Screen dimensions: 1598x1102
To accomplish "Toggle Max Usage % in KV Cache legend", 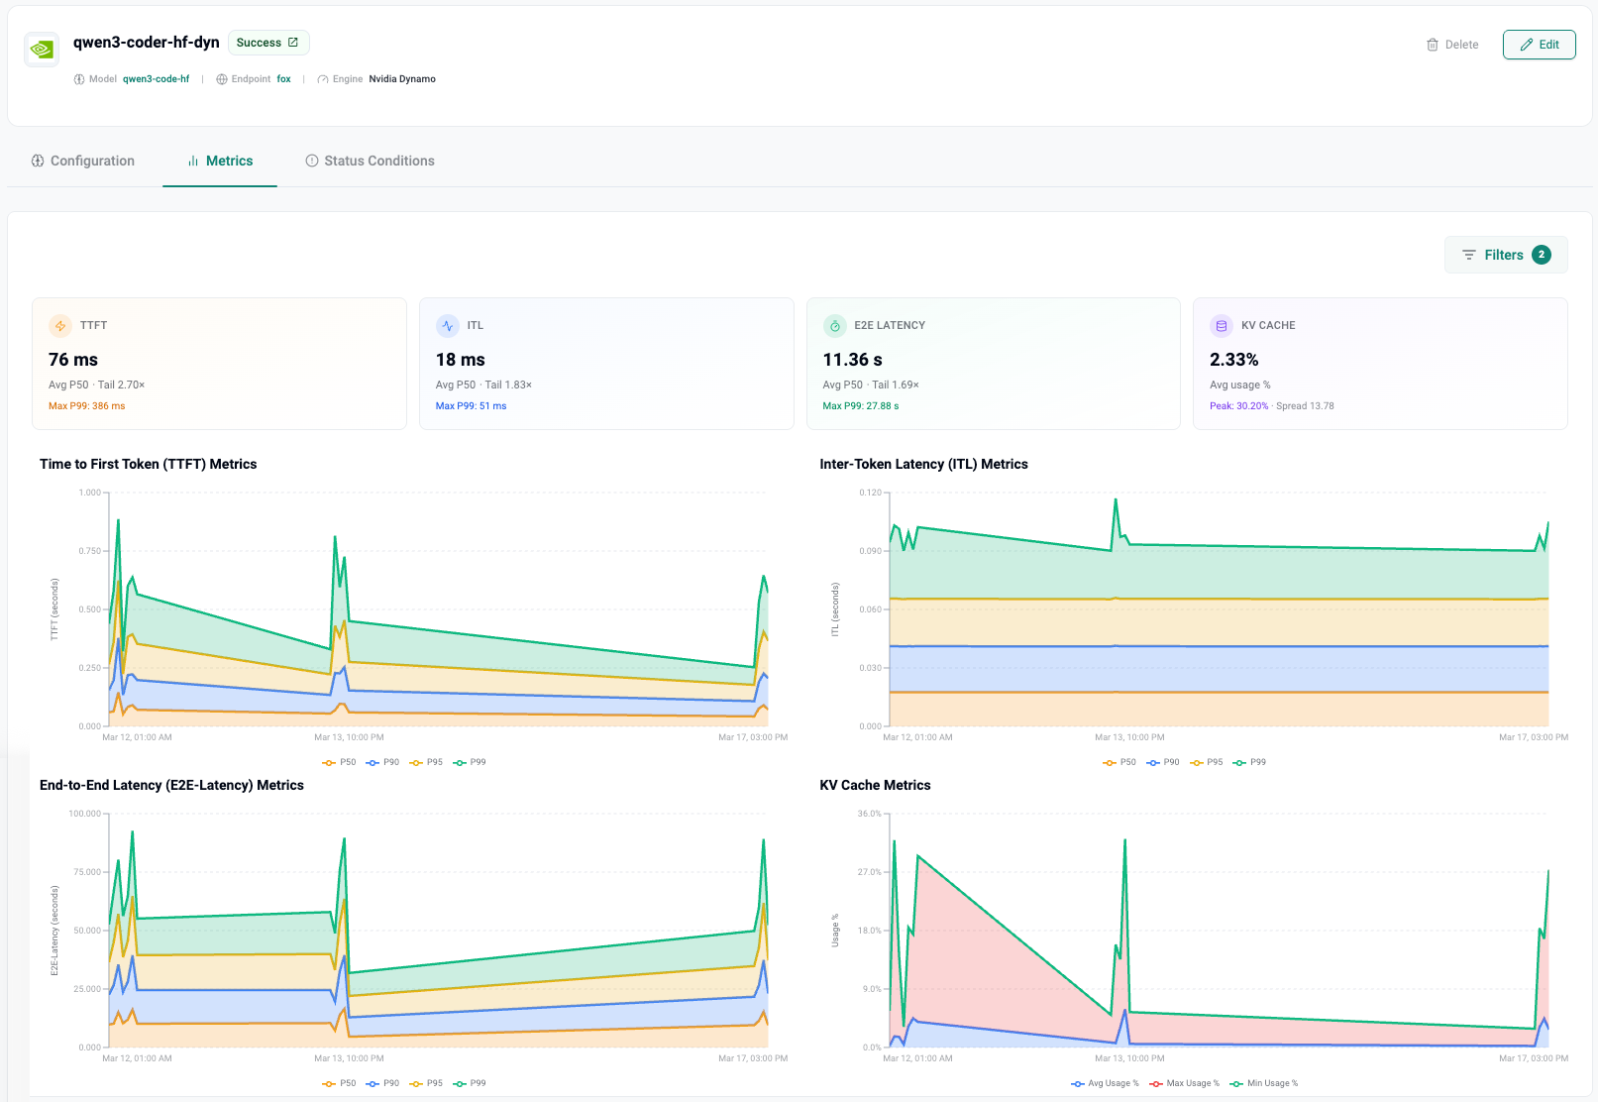I will (1187, 1083).
